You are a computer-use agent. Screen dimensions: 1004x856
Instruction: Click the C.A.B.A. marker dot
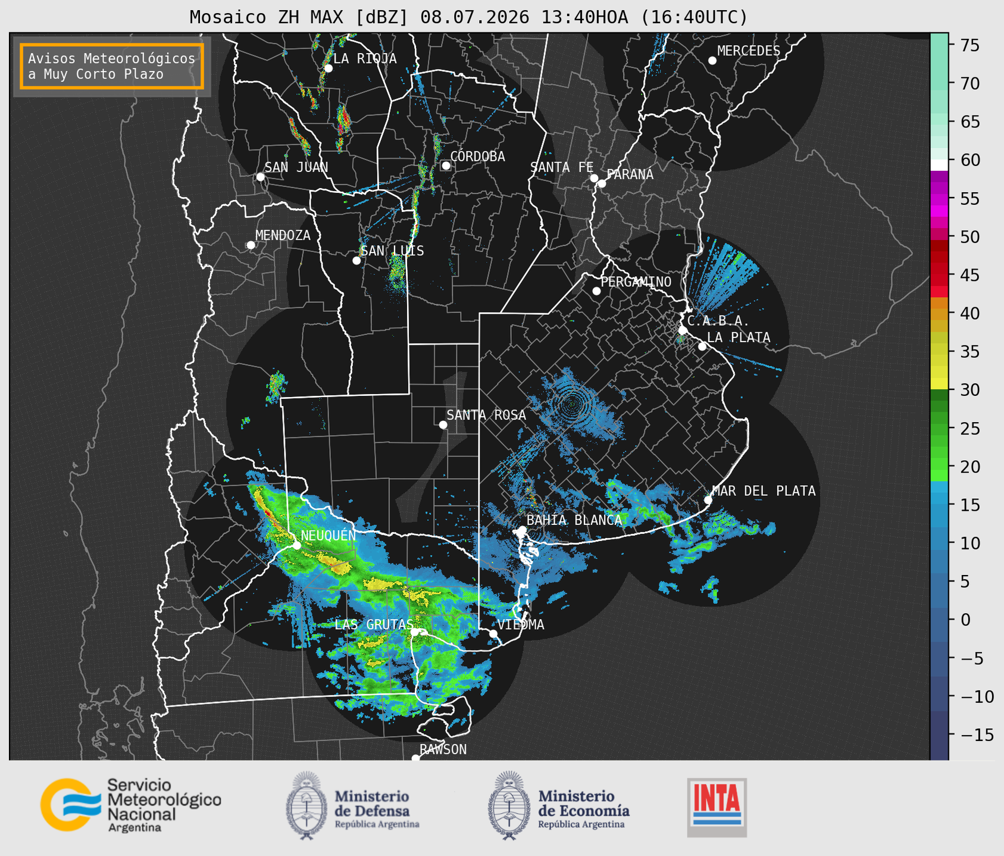coord(683,330)
